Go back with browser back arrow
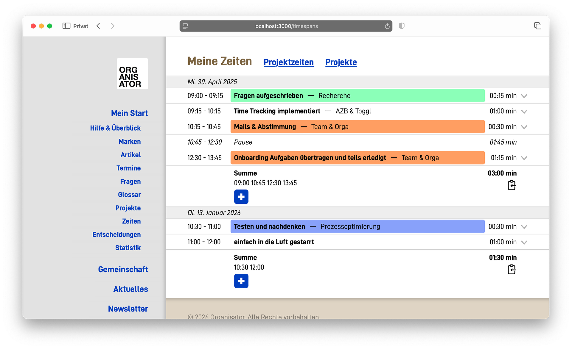The width and height of the screenshot is (572, 349). [99, 26]
